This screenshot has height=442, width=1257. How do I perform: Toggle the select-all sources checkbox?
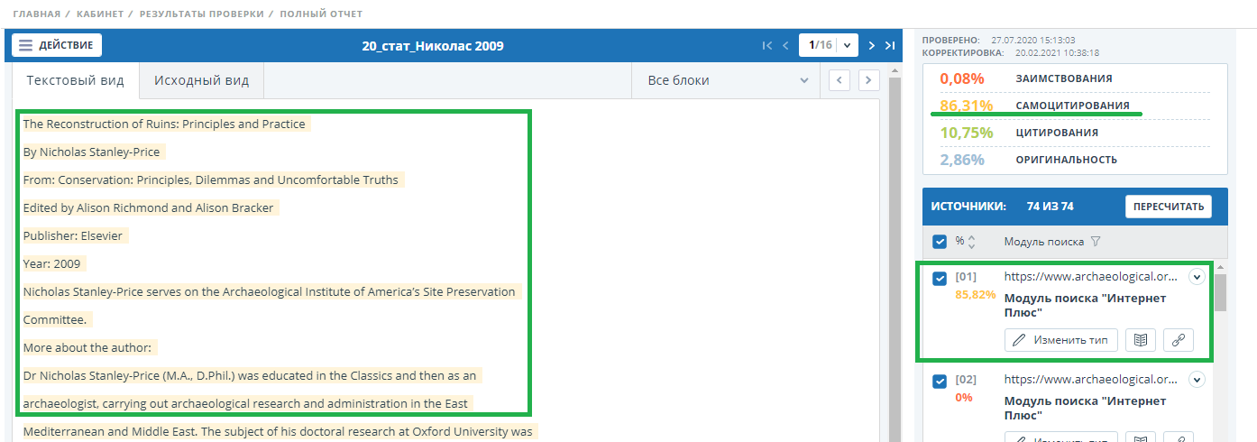point(940,242)
